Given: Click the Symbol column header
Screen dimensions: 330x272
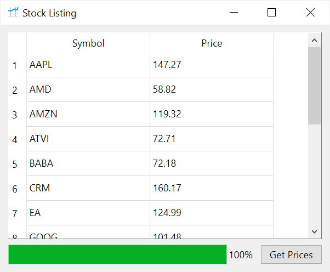Looking at the screenshot, I should (88, 43).
